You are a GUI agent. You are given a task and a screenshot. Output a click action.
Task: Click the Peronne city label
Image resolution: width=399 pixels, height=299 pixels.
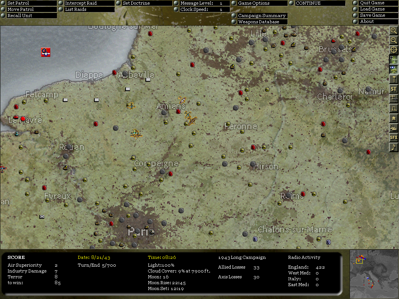point(241,126)
